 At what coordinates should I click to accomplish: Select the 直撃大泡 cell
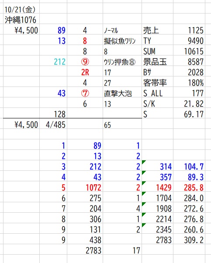118,93
